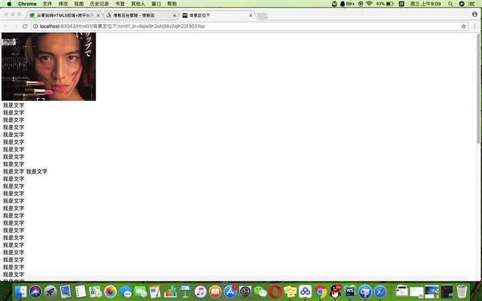Image resolution: width=482 pixels, height=301 pixels.
Task: Open Numbers chart icon in Dock
Action: (x=170, y=292)
